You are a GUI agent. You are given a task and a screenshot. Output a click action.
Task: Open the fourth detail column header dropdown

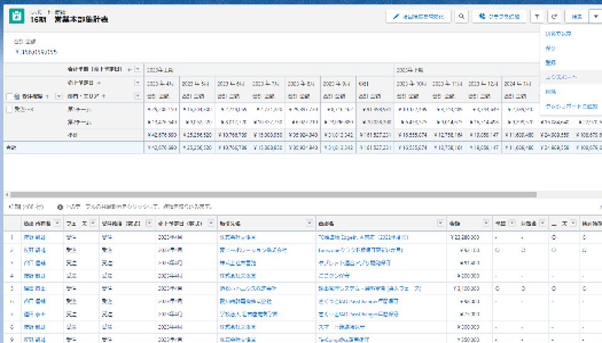click(x=211, y=223)
